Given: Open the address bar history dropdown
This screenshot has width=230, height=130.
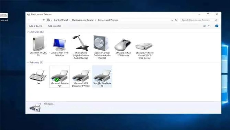Looking at the screenshot, I should coord(172,20).
